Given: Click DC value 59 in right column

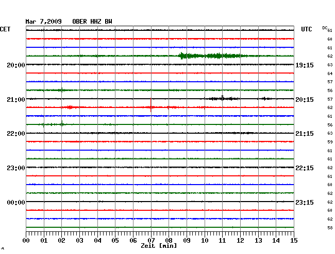Looking at the screenshot, I should (x=330, y=142).
